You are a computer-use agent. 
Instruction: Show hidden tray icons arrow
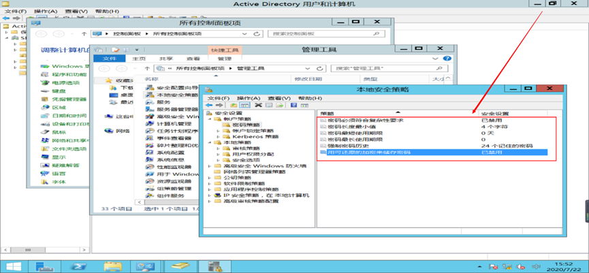point(481,267)
